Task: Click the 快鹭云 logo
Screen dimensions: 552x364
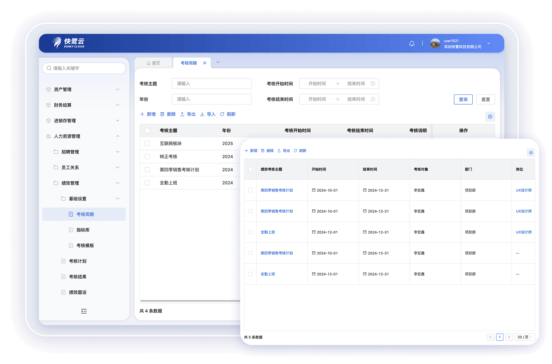Action: point(68,43)
